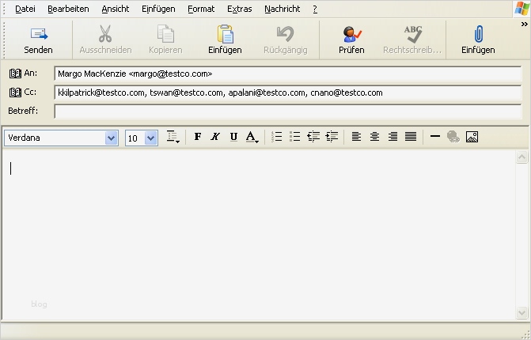Click the body scrollbar down arrow

click(522, 312)
